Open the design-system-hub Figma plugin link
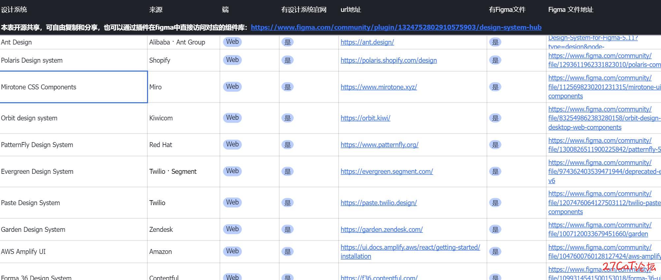The image size is (661, 280). [396, 27]
